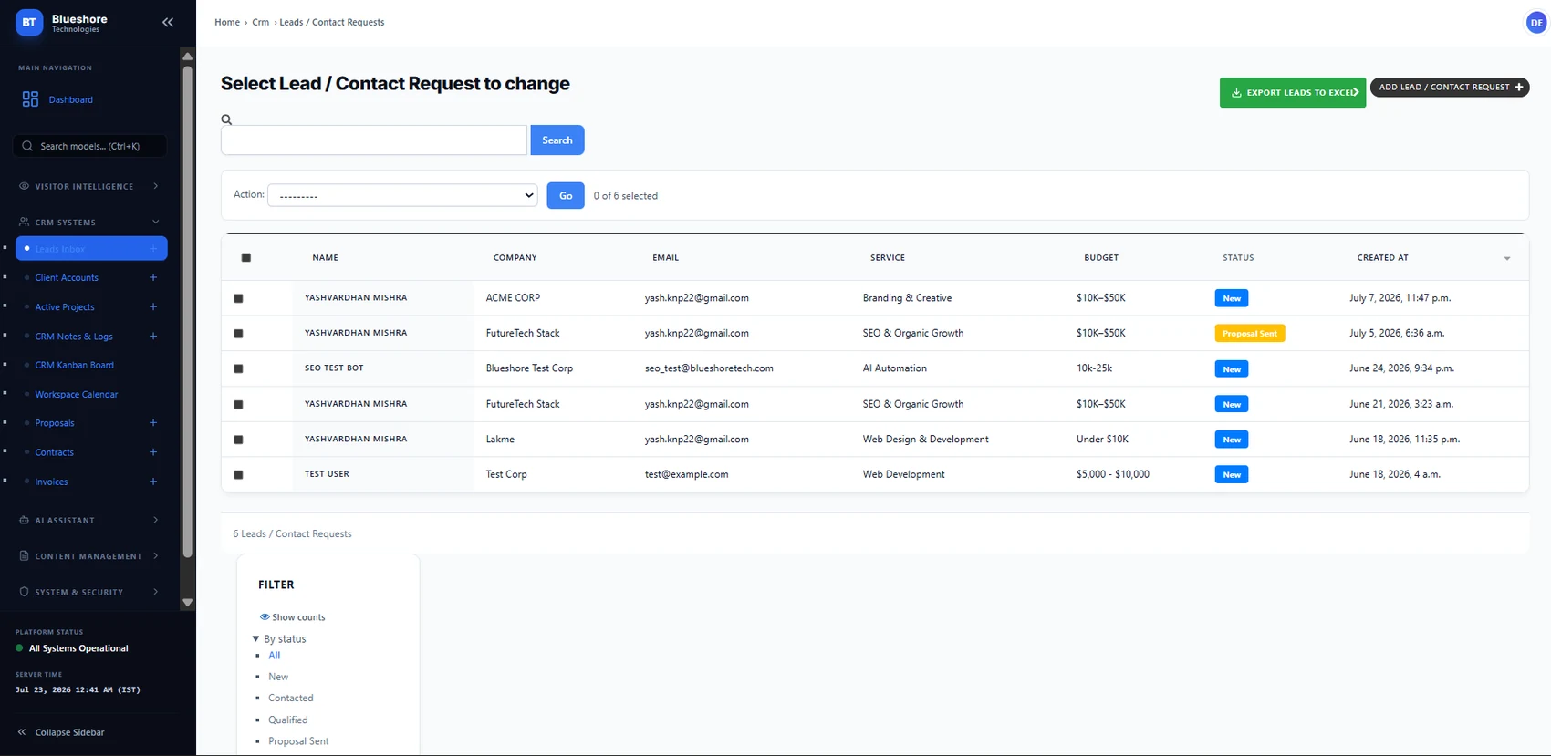
Task: Tick checkbox for TEST USER row
Action: 239,474
